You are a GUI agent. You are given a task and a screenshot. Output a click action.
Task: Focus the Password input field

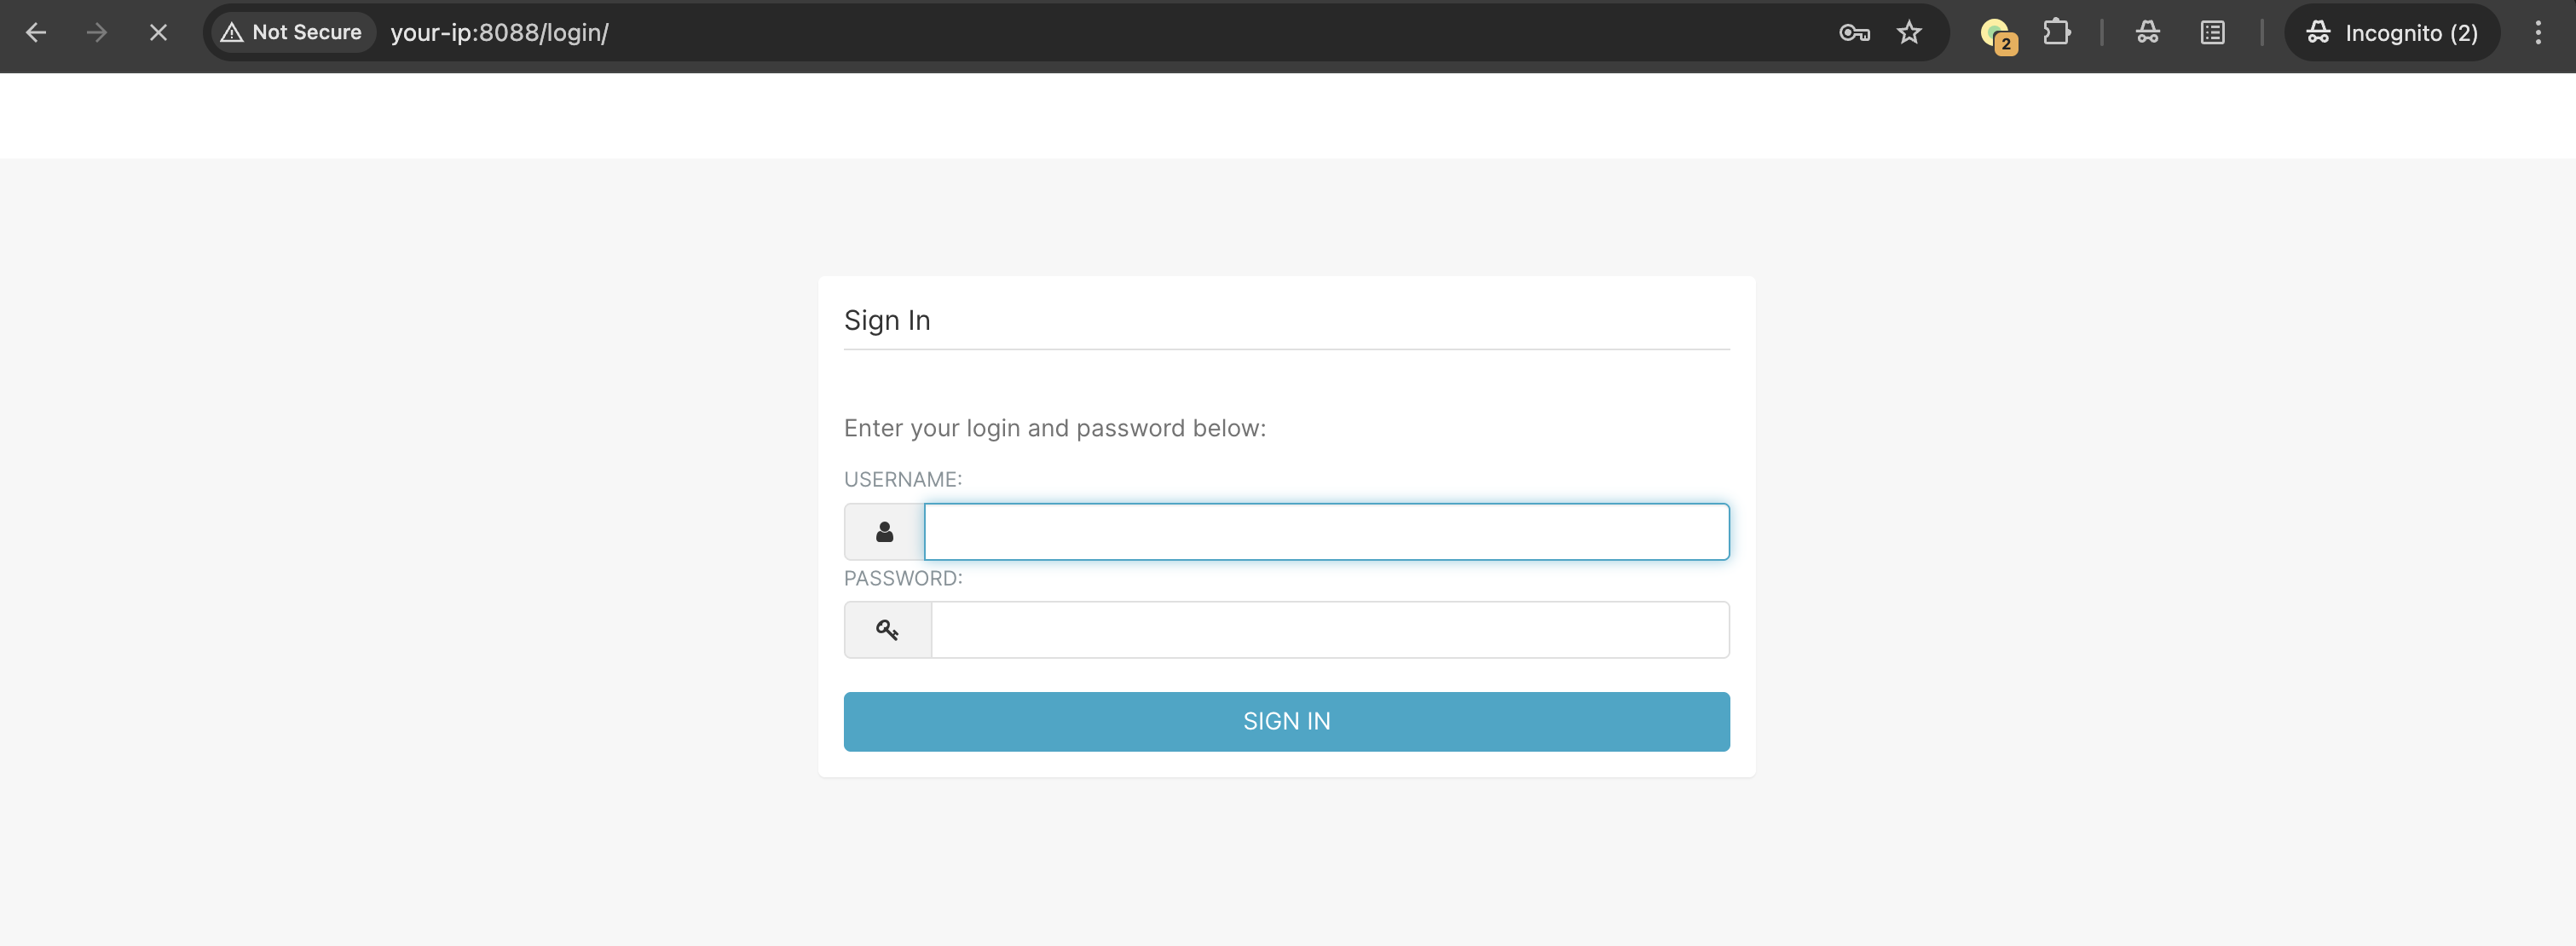1329,630
